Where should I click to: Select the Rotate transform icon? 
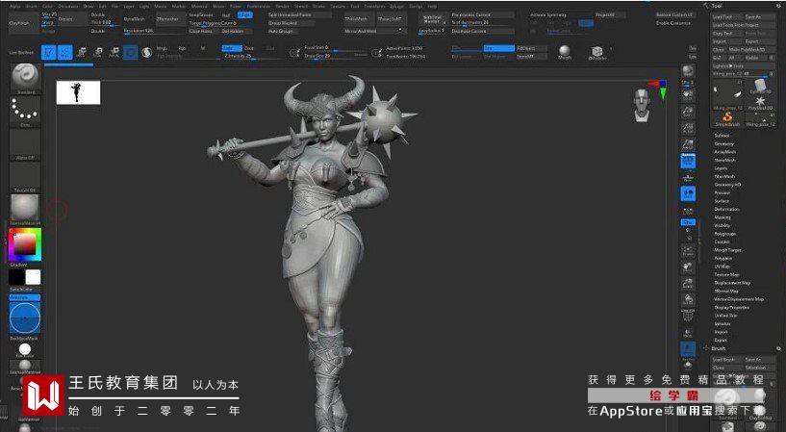click(x=114, y=52)
